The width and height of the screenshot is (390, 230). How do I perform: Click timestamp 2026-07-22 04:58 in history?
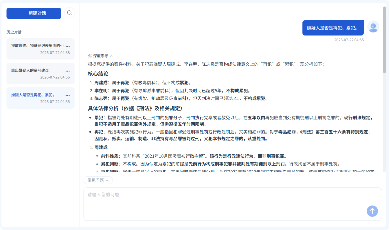click(55, 53)
